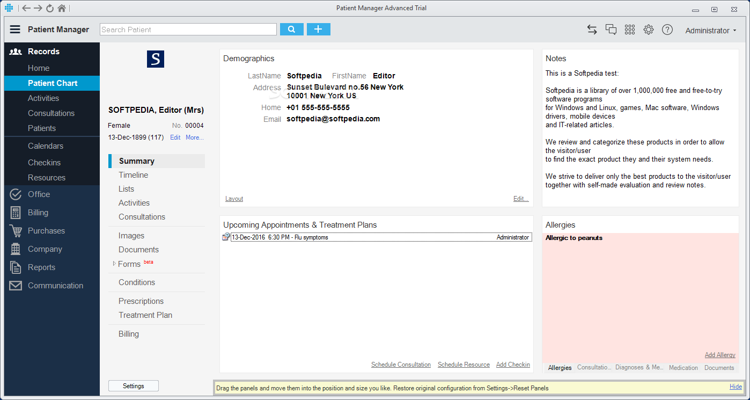Click Schedule Resource link
Image resolution: width=750 pixels, height=400 pixels.
464,365
